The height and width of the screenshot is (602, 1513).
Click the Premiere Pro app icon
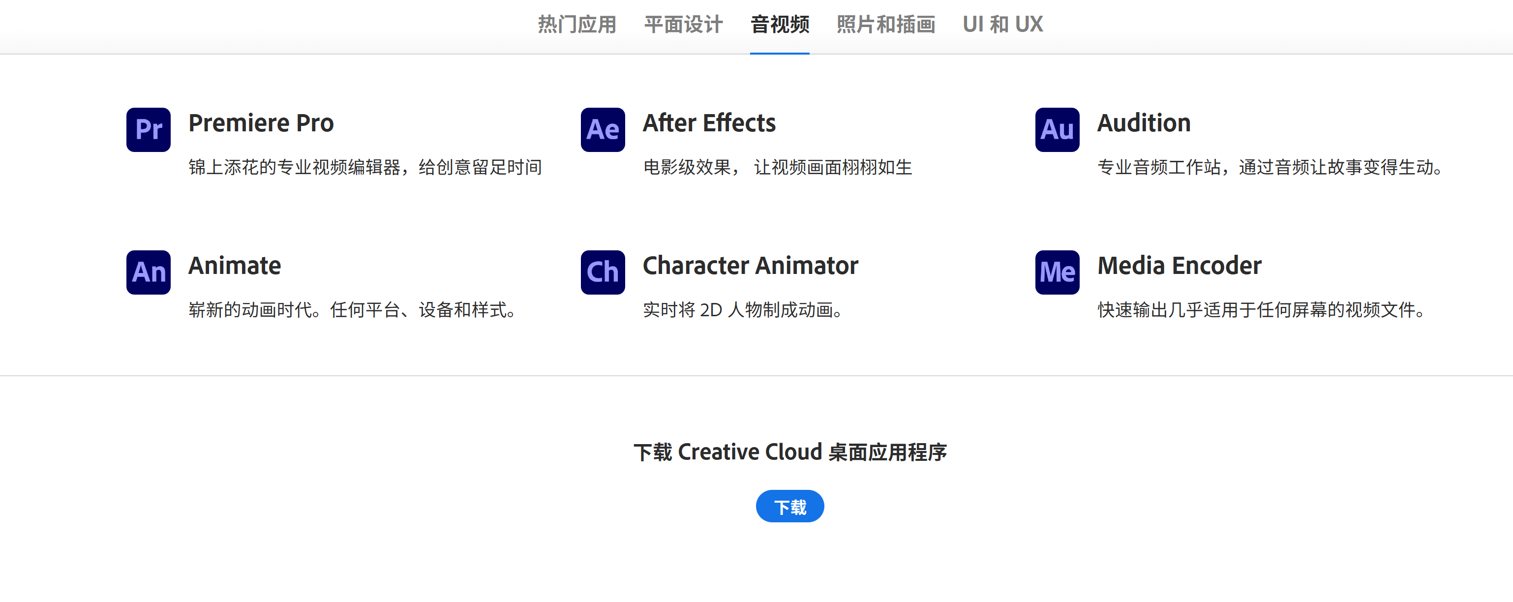[x=148, y=129]
